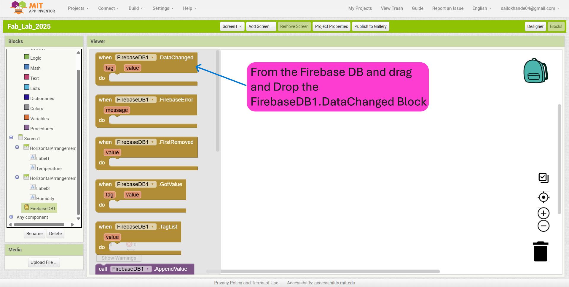
Task: Click the Temperature label icon
Action: pos(33,167)
